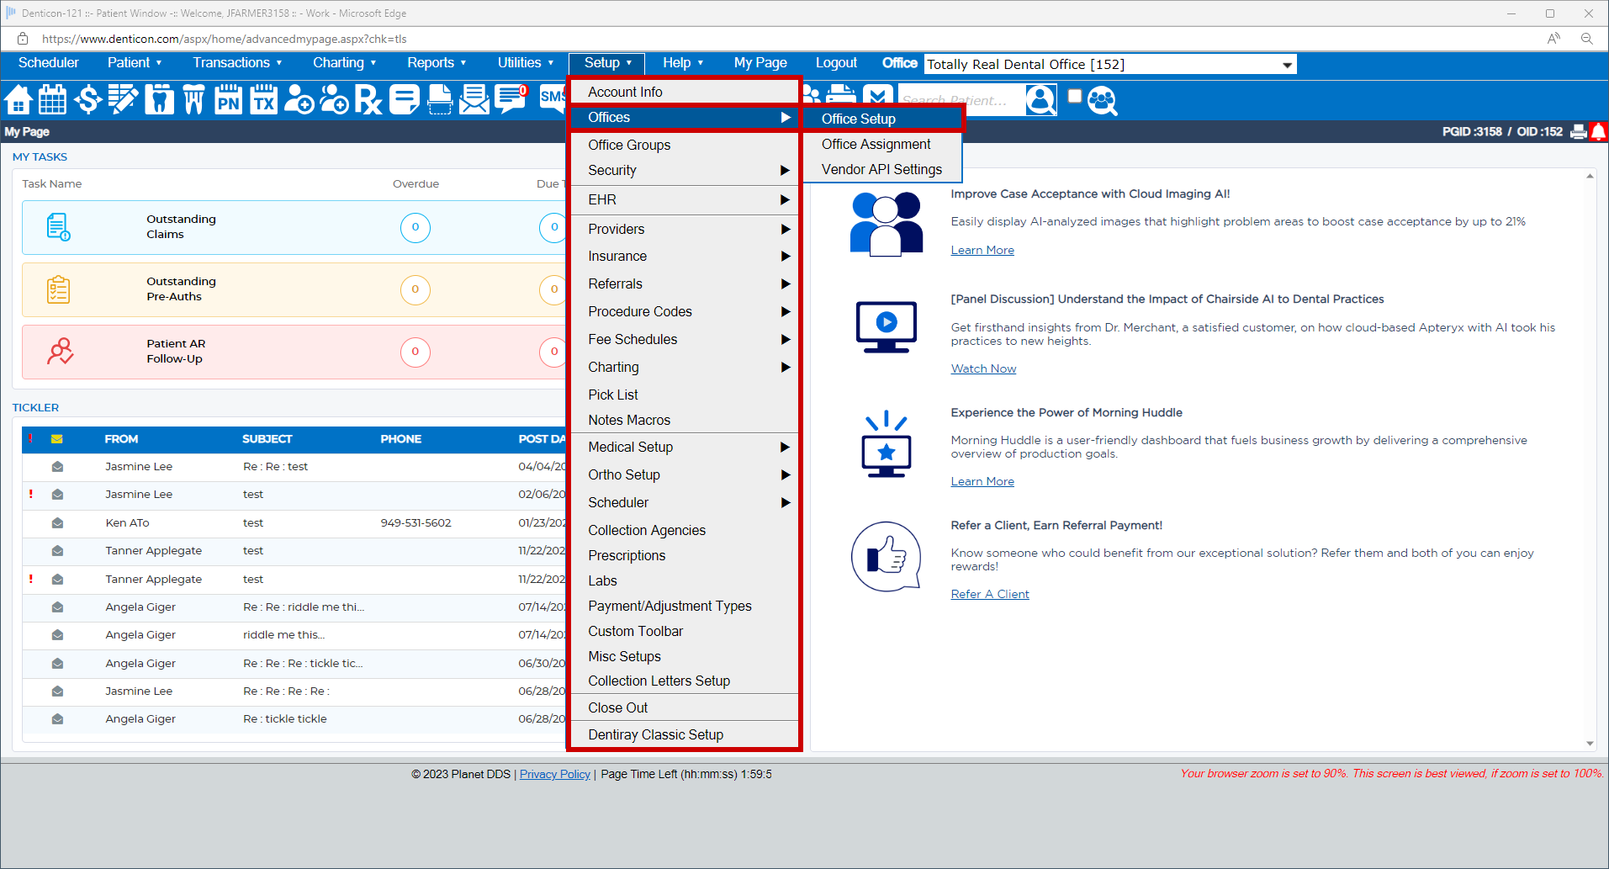Image resolution: width=1609 pixels, height=869 pixels.
Task: Open the Rx prescriptions icon
Action: (368, 100)
